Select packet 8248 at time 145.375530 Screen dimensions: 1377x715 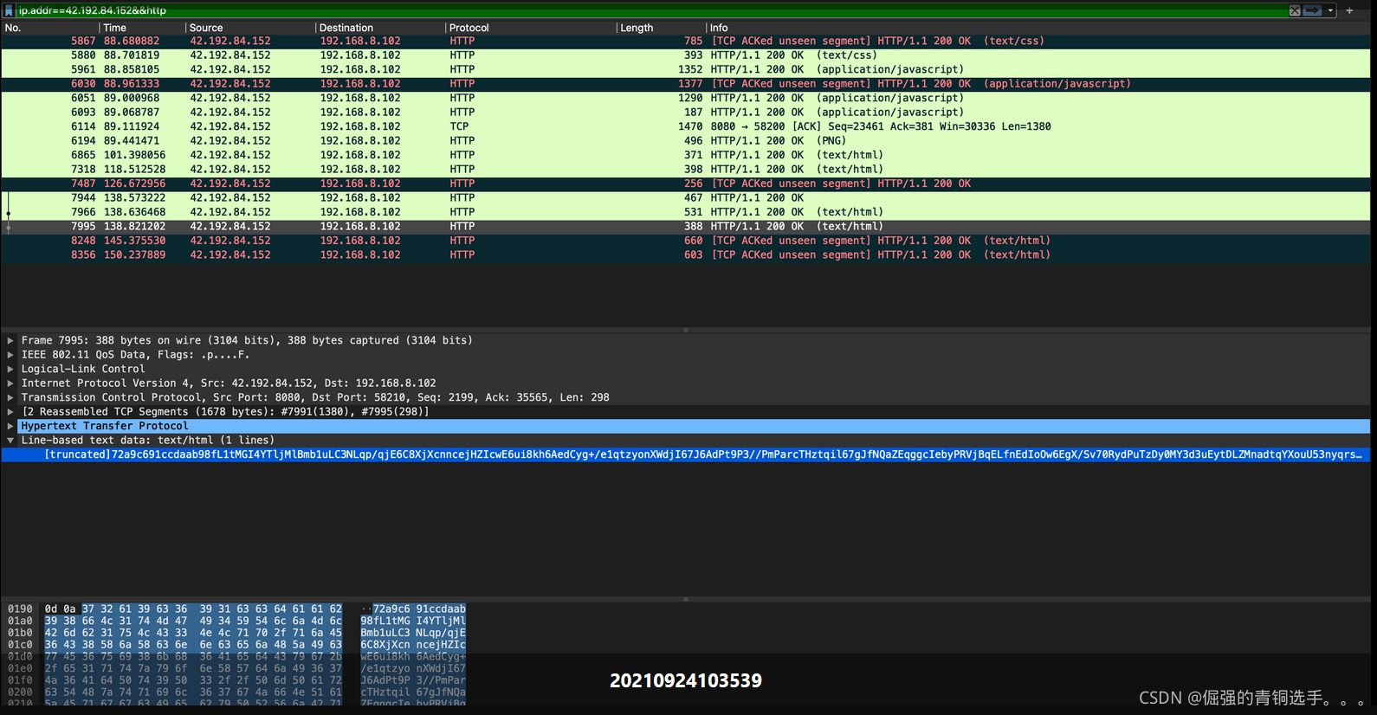click(x=686, y=241)
